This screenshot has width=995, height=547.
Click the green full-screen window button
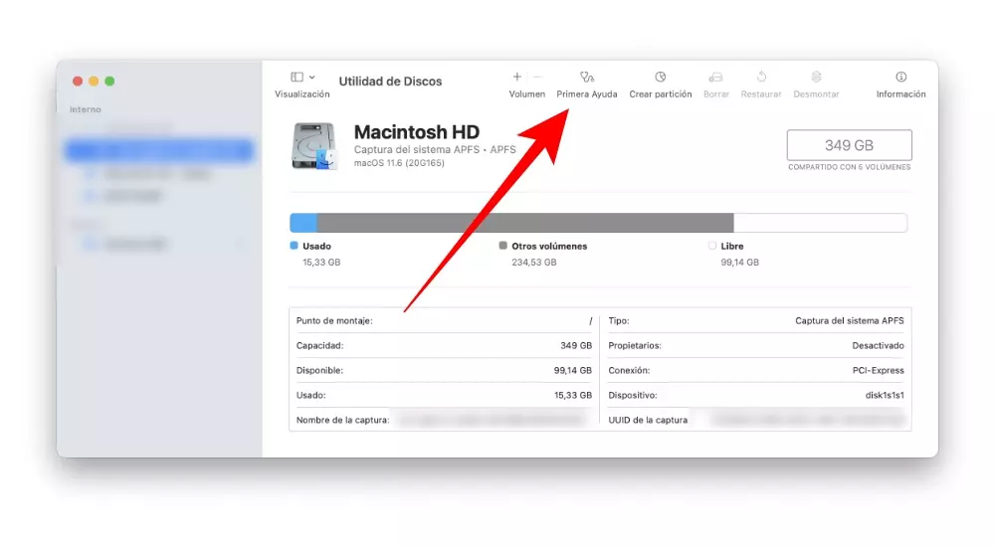click(109, 81)
